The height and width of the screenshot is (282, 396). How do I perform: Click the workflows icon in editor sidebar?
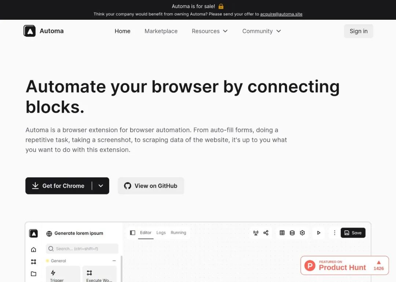click(x=33, y=262)
